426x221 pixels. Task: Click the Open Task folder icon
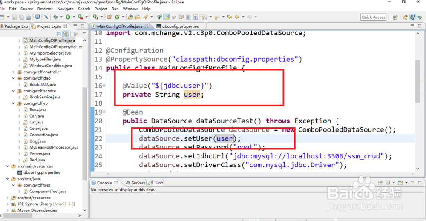point(138,17)
